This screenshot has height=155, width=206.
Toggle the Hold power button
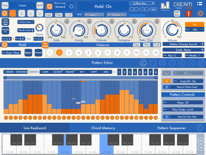click(5, 45)
